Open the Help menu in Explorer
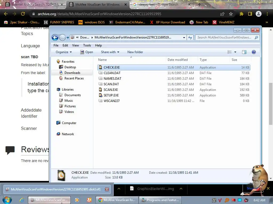 pos(98,45)
